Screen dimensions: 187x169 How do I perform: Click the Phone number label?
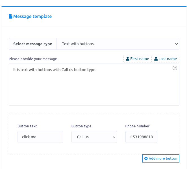coord(137,126)
